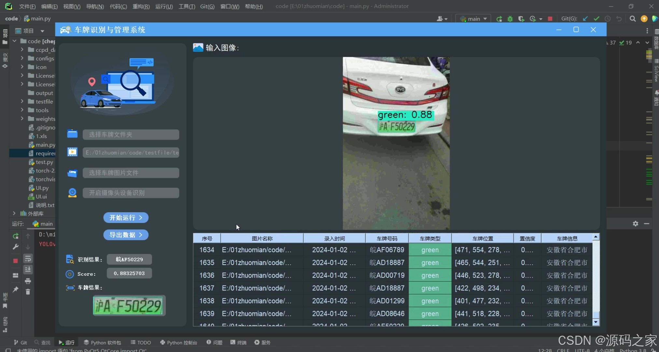Switch to the TODO tool tab
Viewport: 659px width, 352px height.
[x=141, y=342]
